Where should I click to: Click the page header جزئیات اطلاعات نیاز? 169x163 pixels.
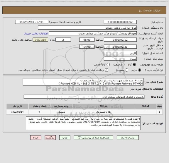[x=150, y=11]
